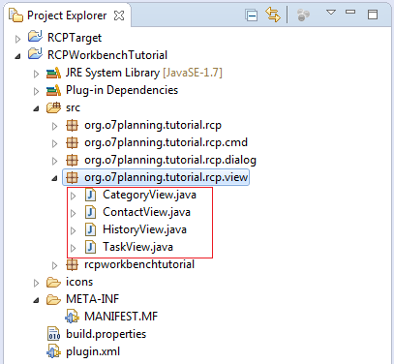This screenshot has width=394, height=364.
Task: Select the build.properties file
Action: [97, 334]
